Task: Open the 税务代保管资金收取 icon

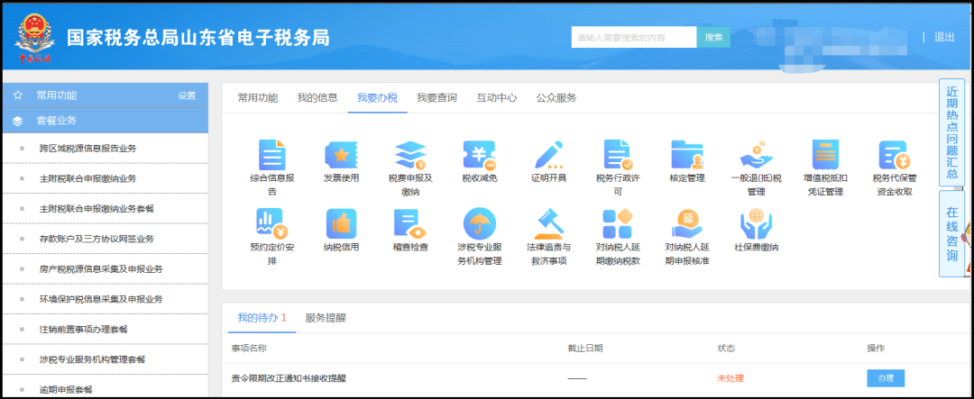Action: [x=895, y=155]
